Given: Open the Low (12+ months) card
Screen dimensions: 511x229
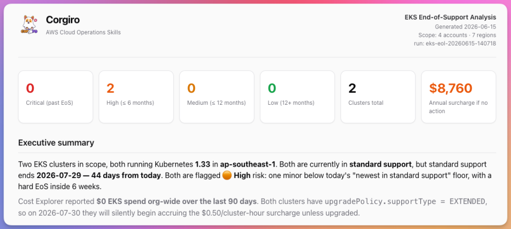Looking at the screenshot, I should (297, 97).
